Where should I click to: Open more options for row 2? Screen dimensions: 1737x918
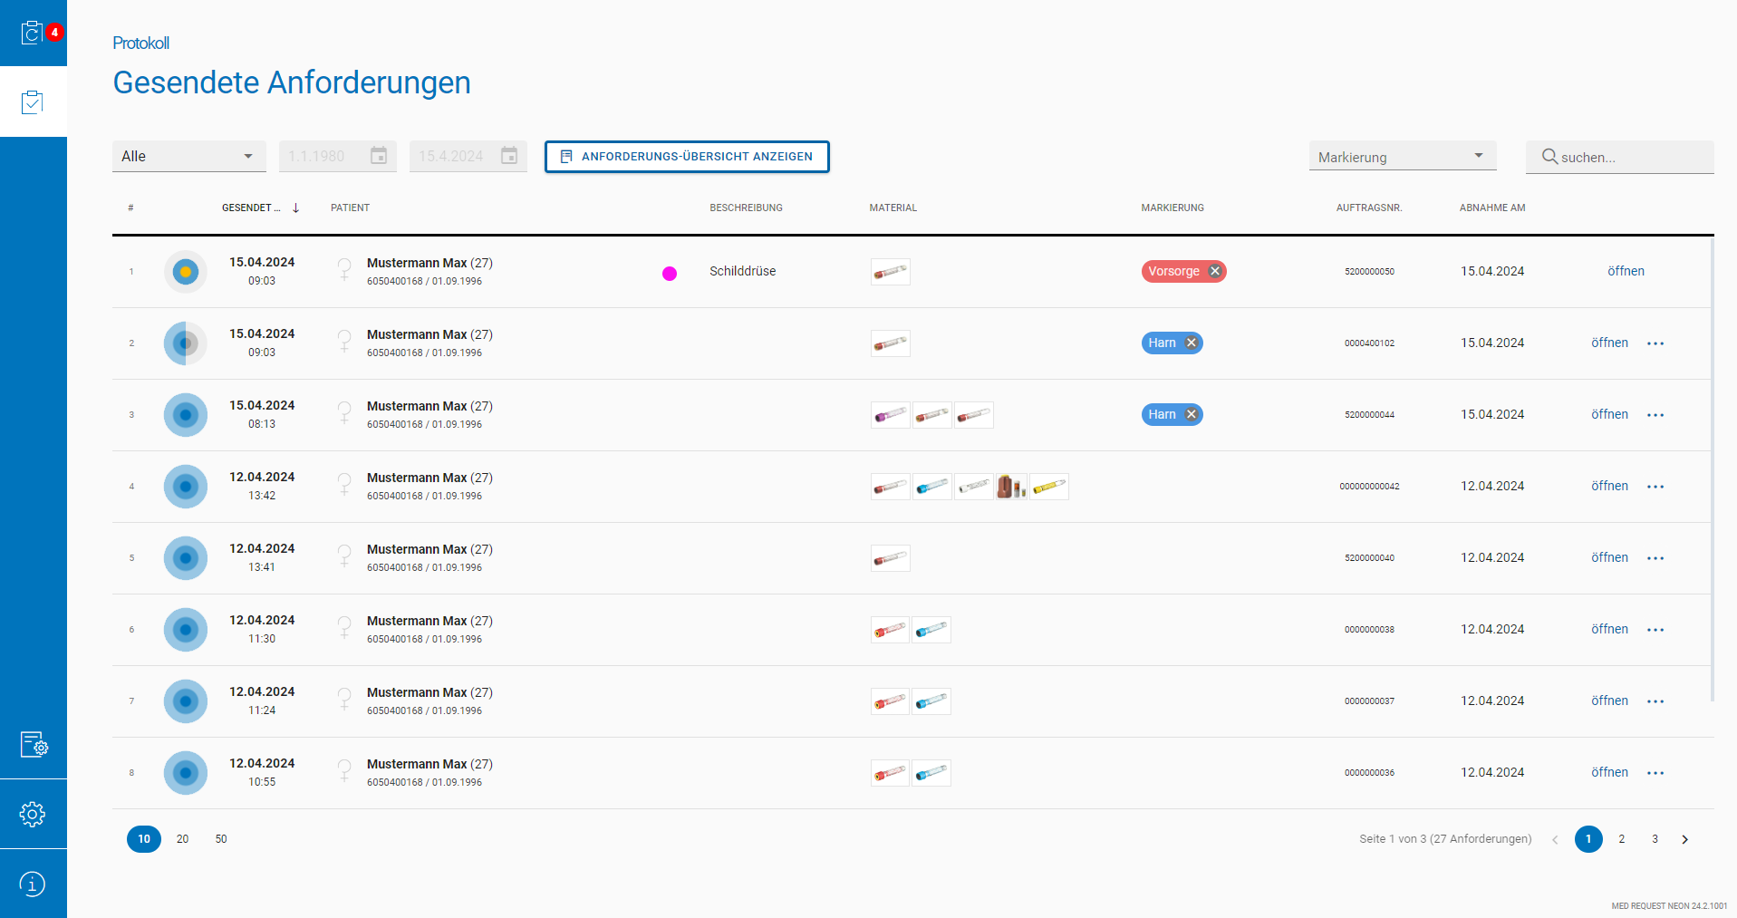[1655, 343]
